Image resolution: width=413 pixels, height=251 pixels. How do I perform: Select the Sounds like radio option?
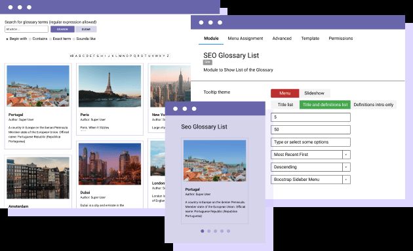[74, 39]
